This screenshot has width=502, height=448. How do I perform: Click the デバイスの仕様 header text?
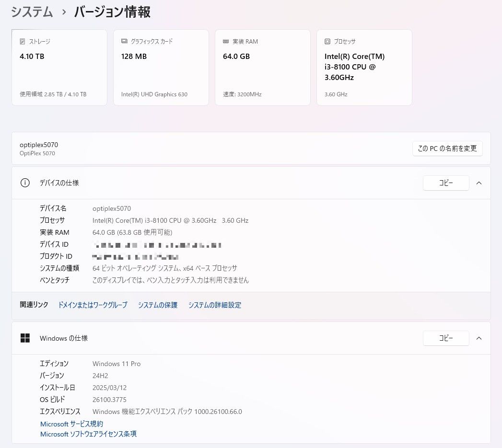click(59, 183)
